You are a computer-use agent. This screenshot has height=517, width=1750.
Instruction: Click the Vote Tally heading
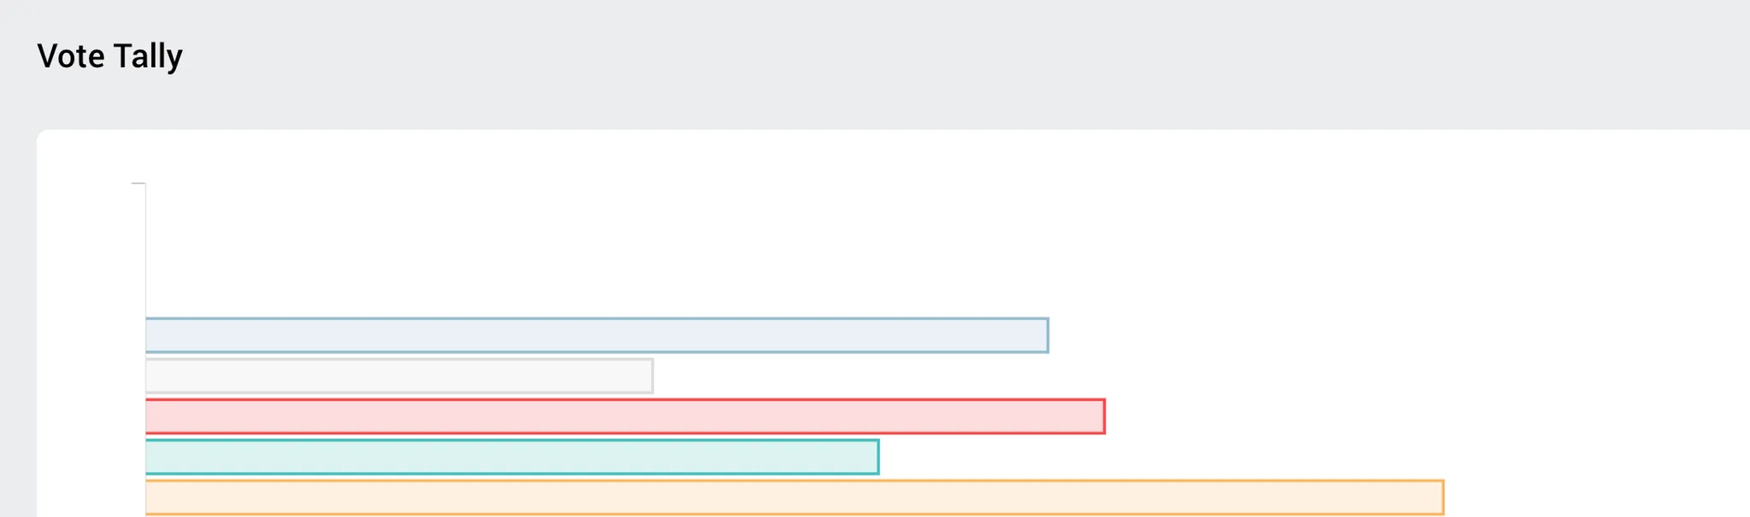(109, 56)
